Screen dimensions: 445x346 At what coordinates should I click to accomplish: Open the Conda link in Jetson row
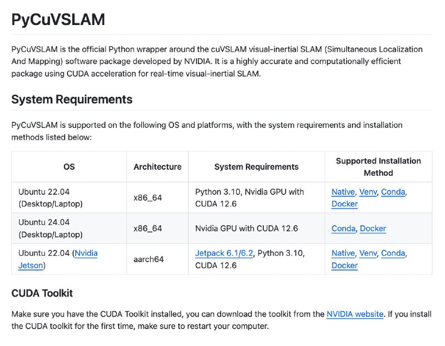tap(393, 253)
